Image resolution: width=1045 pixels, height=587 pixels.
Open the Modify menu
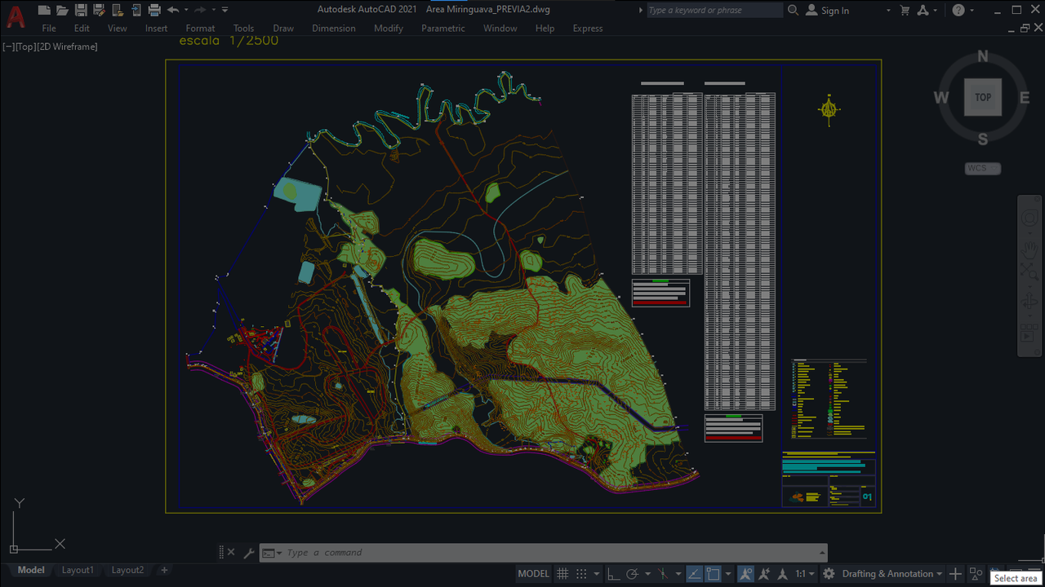pyautogui.click(x=389, y=29)
